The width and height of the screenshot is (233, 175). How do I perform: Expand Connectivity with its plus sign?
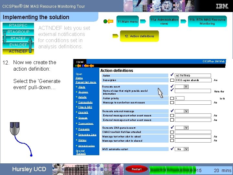(x=76, y=102)
